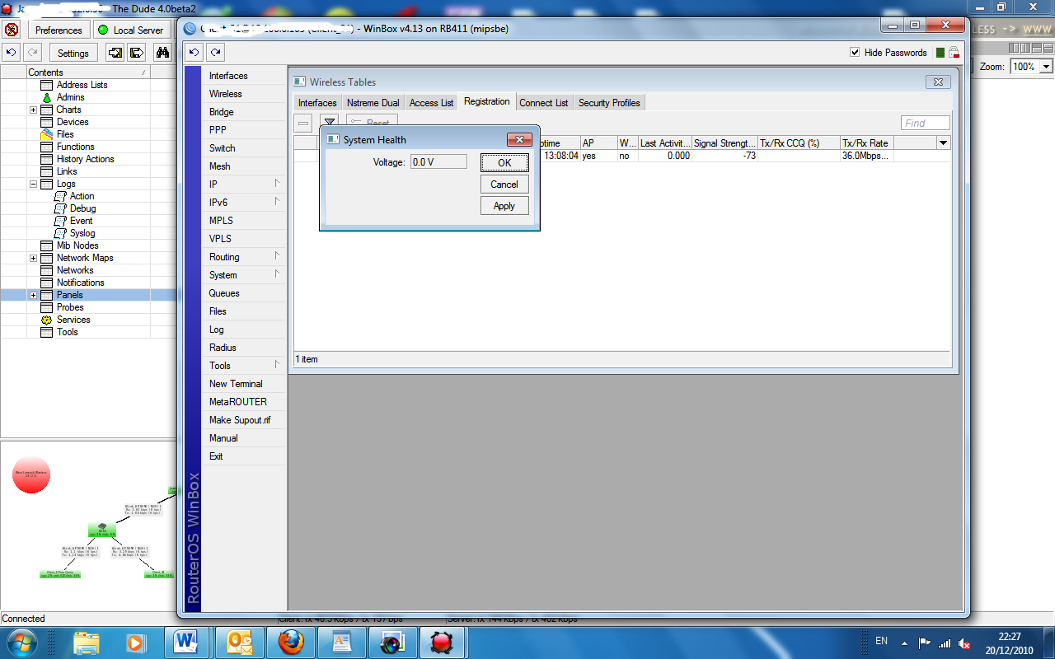Screen dimensions: 1055x659
Task: Open the Dude Preferences button
Action: point(59,30)
